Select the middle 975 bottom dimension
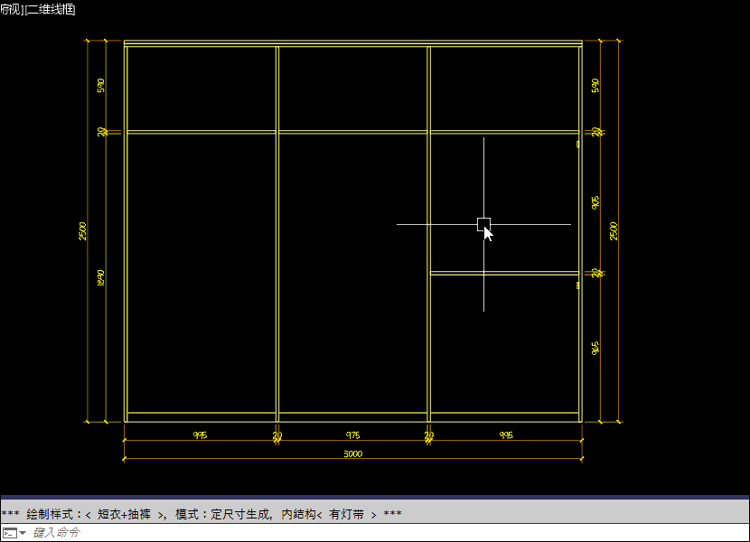Image resolution: width=750 pixels, height=542 pixels. [x=352, y=435]
